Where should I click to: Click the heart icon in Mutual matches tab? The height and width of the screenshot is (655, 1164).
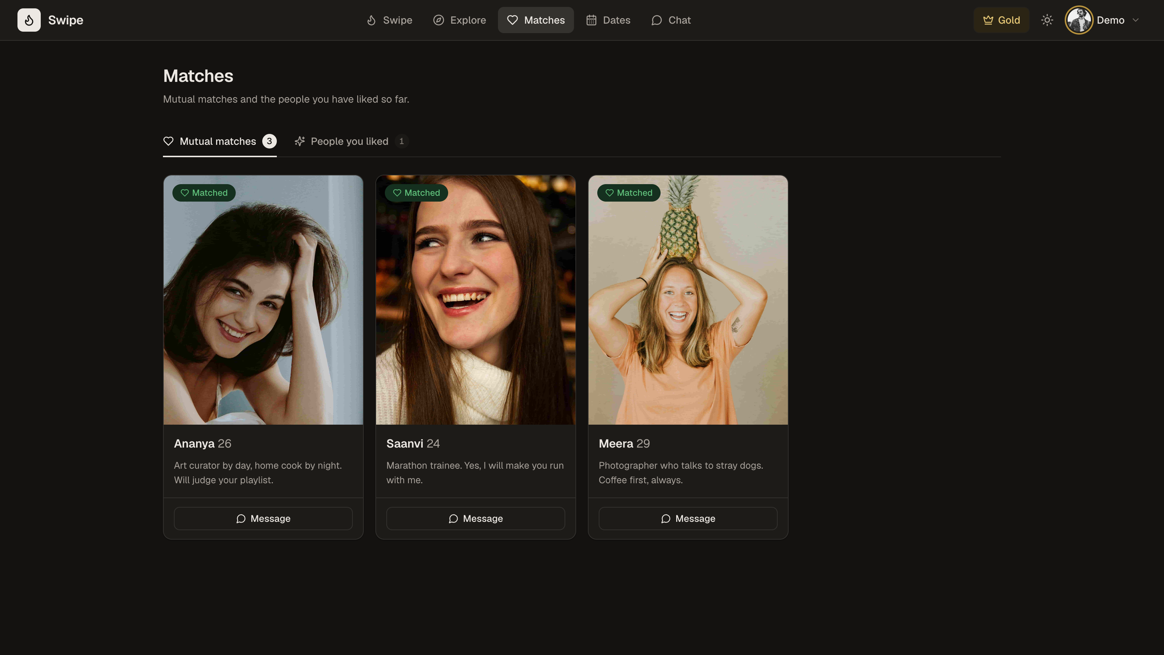click(168, 142)
